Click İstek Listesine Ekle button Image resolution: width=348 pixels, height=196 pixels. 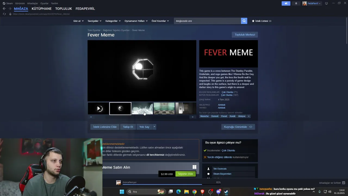(105, 127)
